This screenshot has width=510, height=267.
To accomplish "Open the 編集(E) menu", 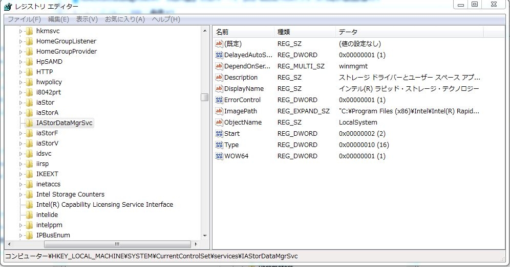I will click(58, 19).
